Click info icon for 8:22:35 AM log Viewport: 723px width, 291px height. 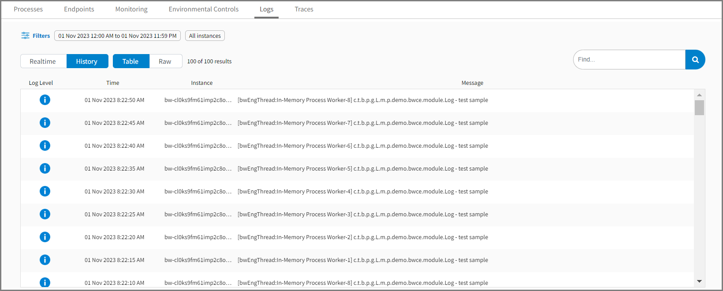pyautogui.click(x=45, y=169)
